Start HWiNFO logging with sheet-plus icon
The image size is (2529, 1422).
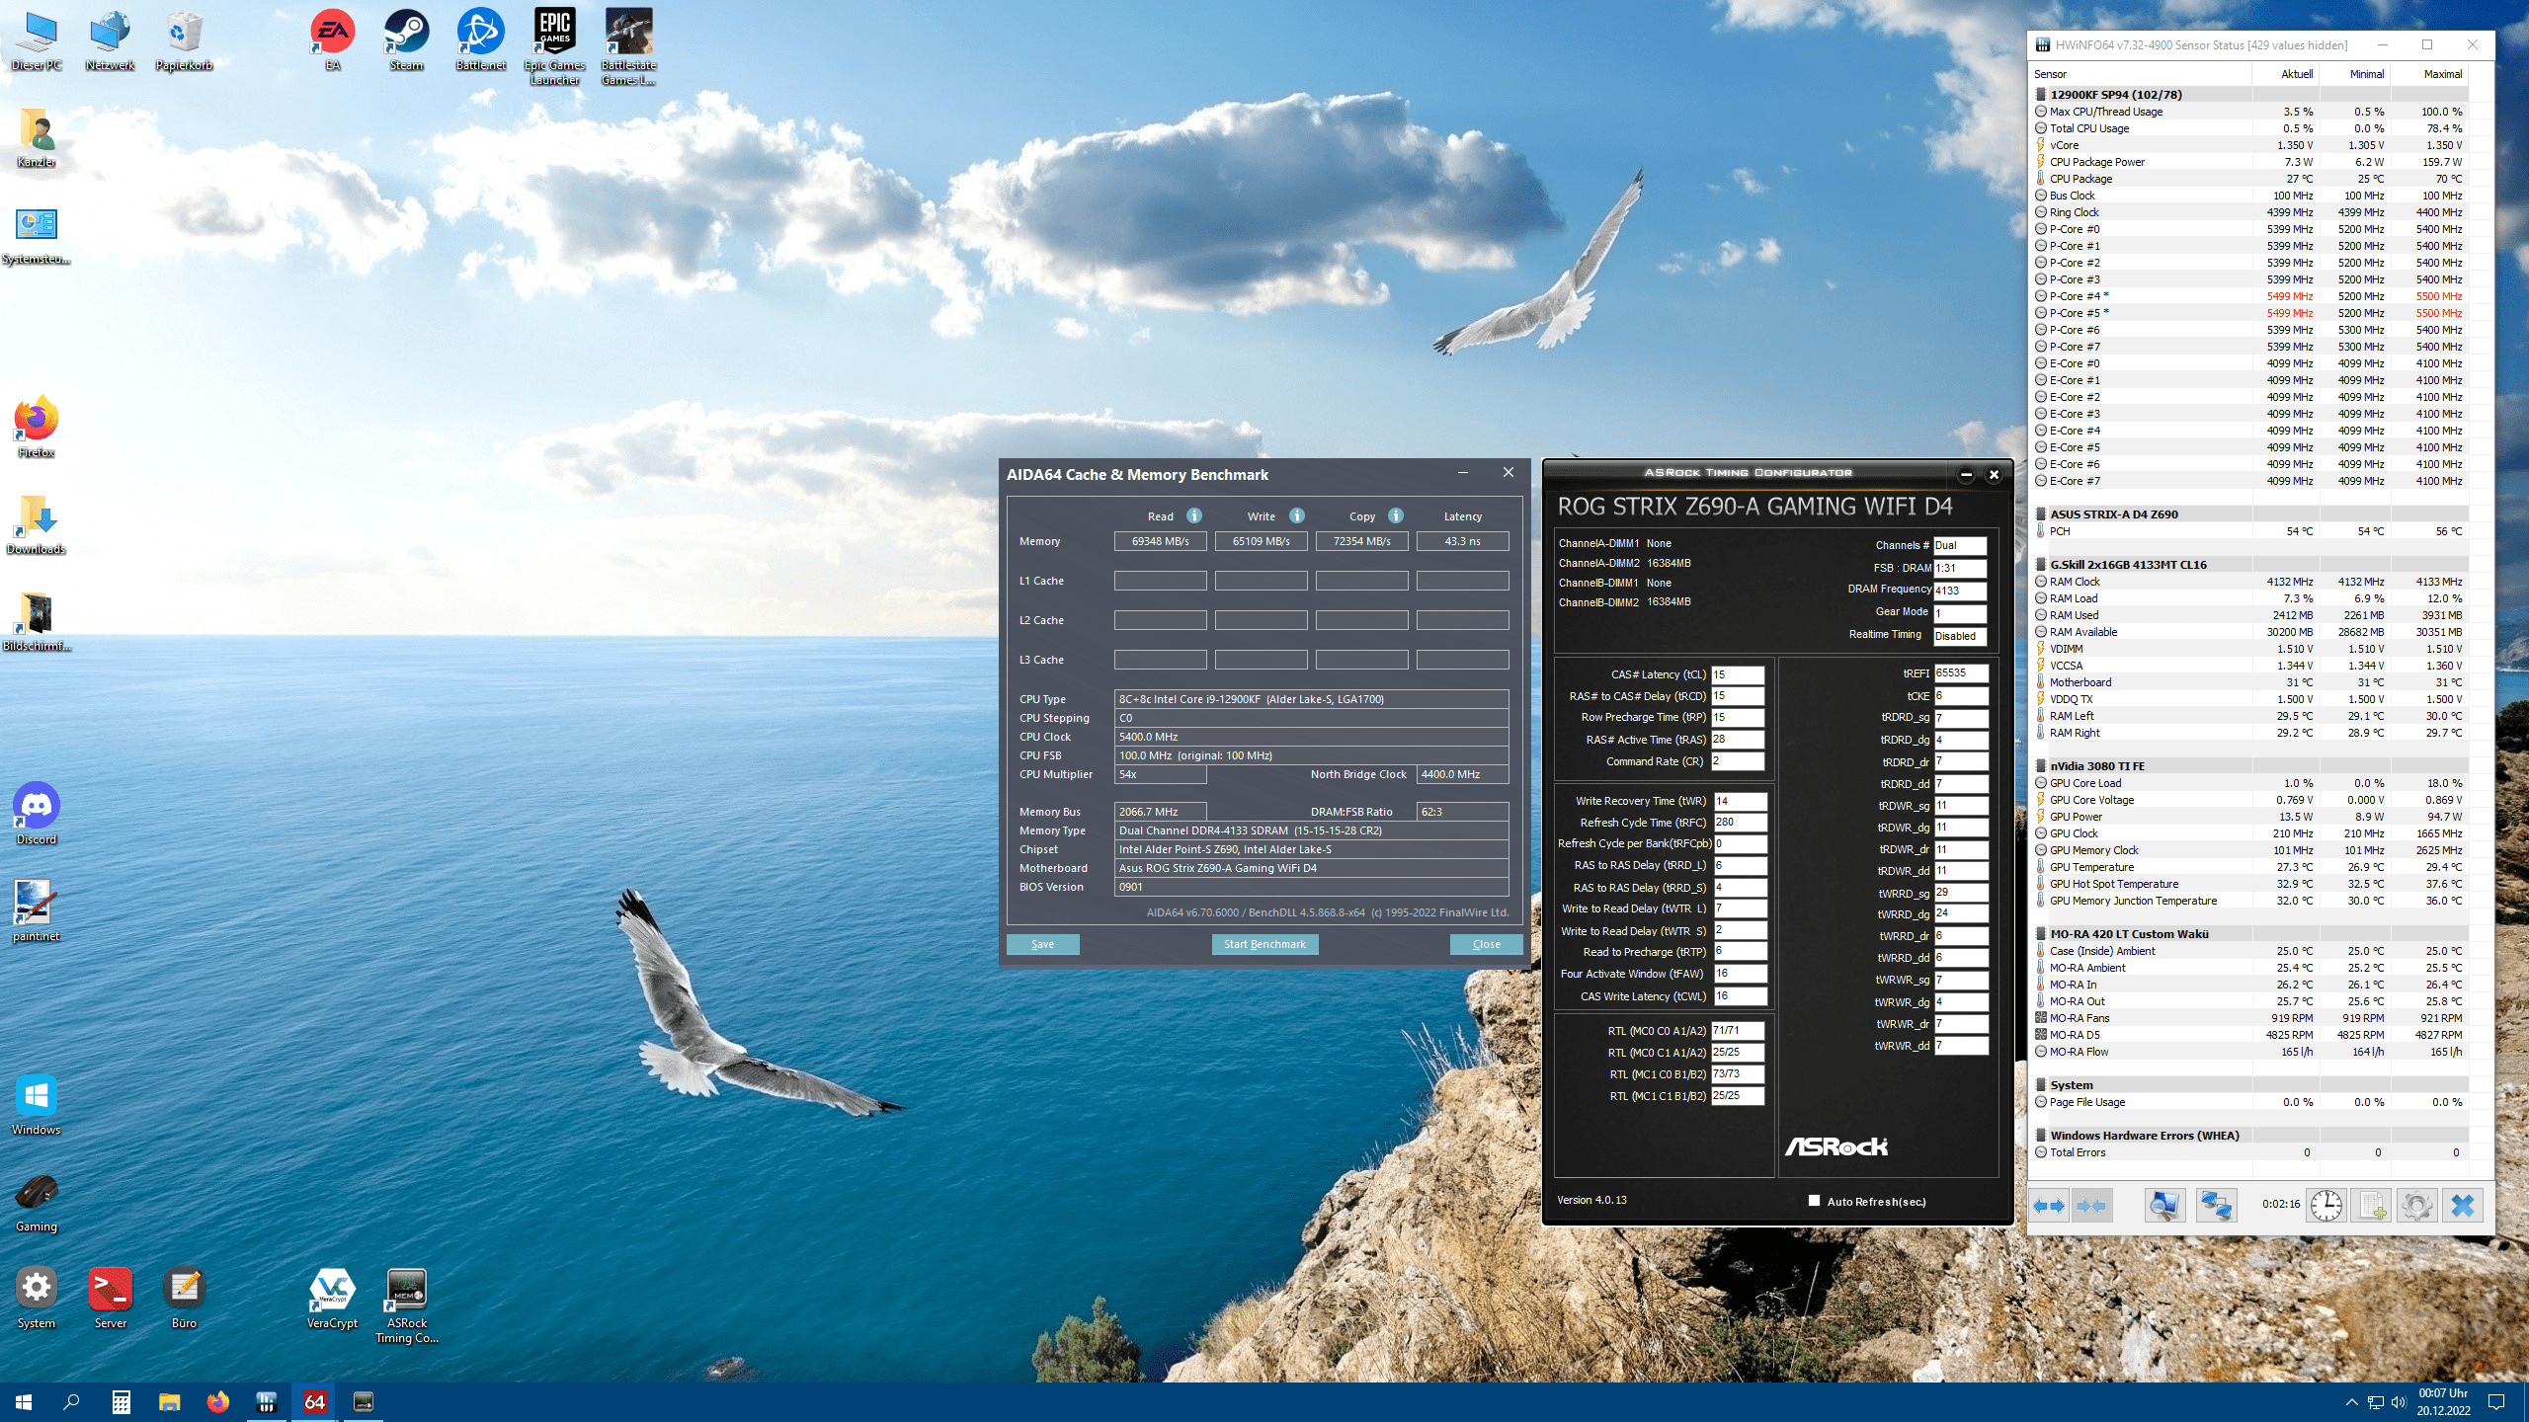pos(2372,1206)
